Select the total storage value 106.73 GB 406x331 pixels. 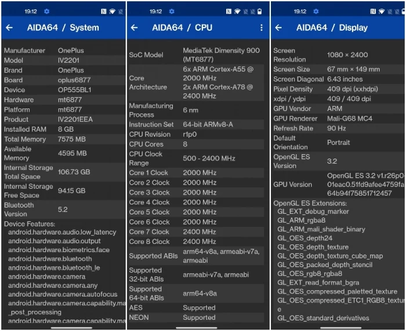tap(74, 172)
